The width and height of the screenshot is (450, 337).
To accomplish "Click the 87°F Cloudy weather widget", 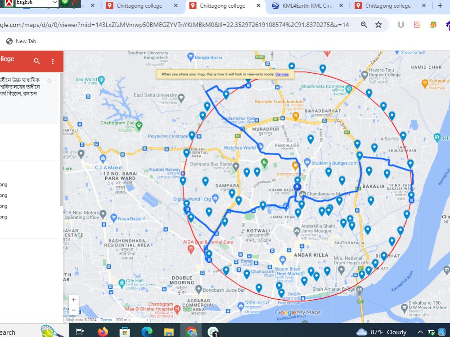I will (x=382, y=332).
